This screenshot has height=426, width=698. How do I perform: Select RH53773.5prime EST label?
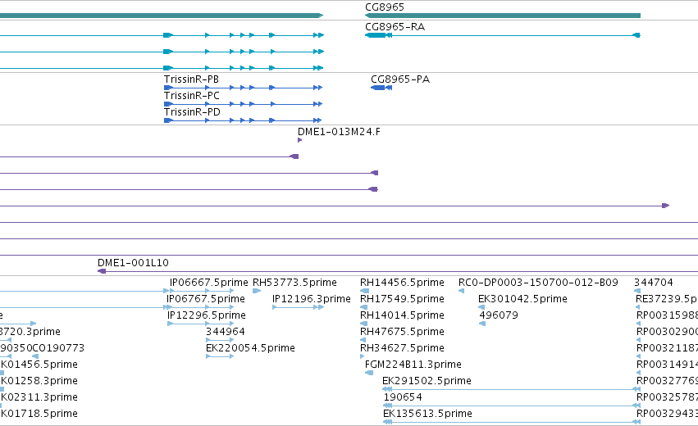pyautogui.click(x=294, y=283)
